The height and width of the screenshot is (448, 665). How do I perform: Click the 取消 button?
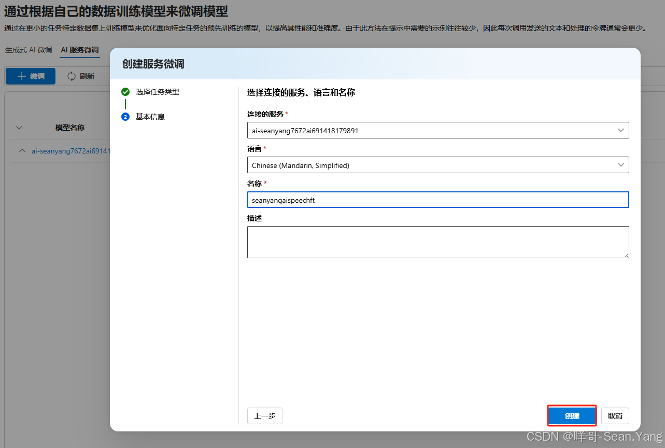point(615,415)
